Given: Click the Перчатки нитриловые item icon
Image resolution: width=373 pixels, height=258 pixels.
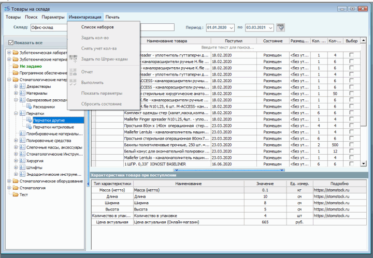Looking at the screenshot, I should [29, 127].
